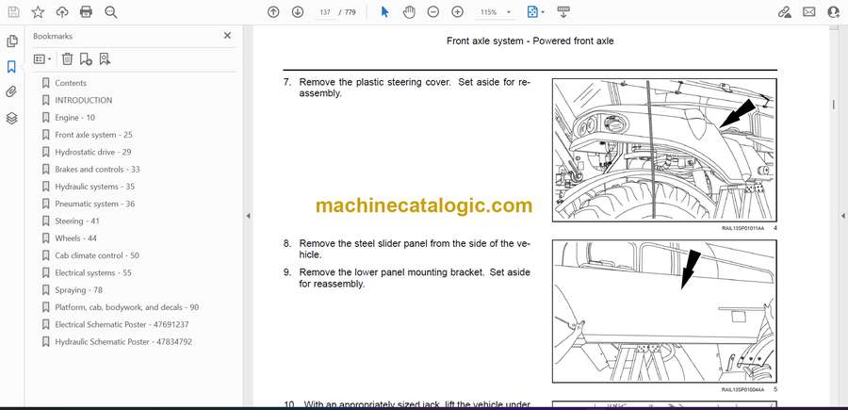This screenshot has width=848, height=410.
Task: Close the Bookmarks panel
Action: pyautogui.click(x=227, y=36)
